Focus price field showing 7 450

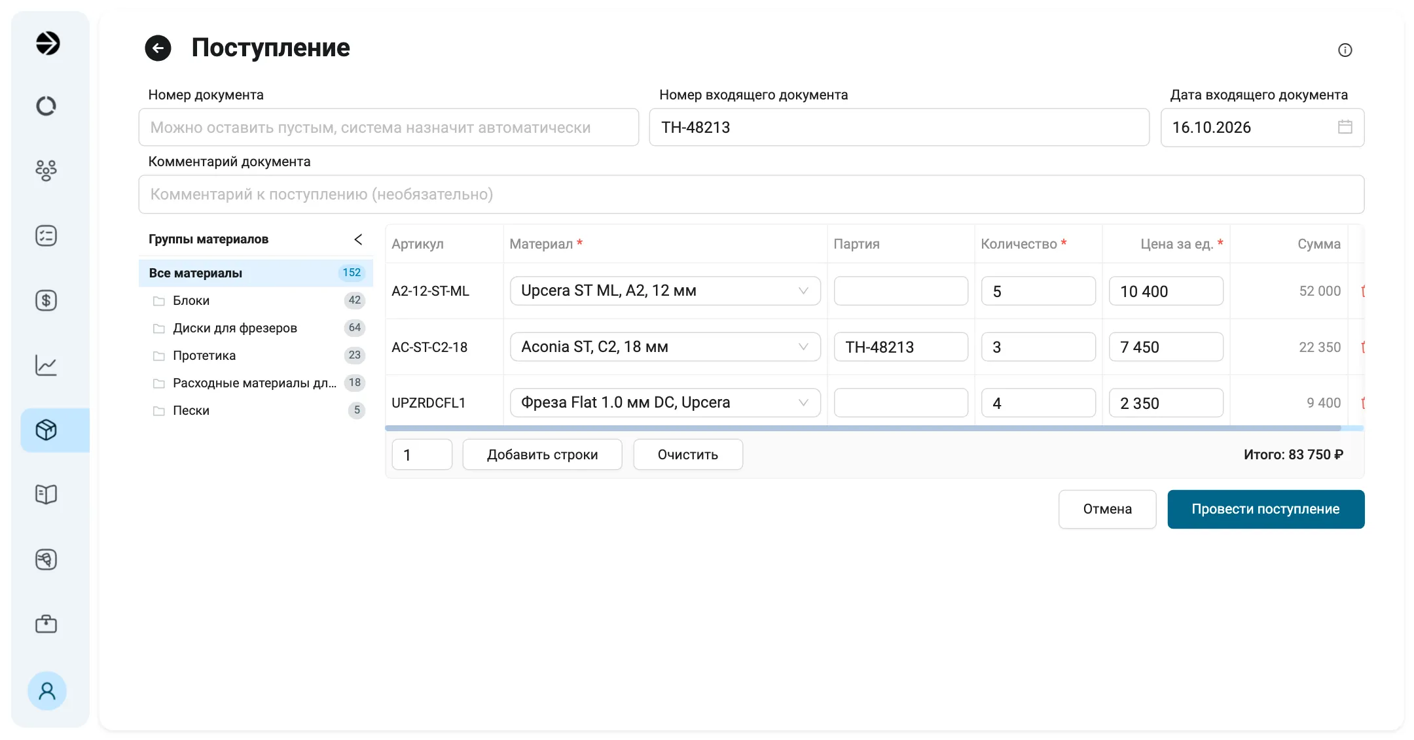coord(1166,347)
